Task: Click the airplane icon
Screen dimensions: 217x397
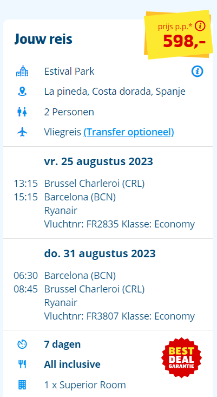Action: pos(22,132)
